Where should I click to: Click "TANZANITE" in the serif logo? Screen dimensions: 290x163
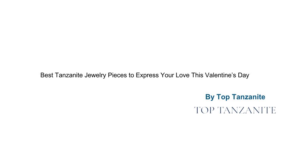coord(247,110)
